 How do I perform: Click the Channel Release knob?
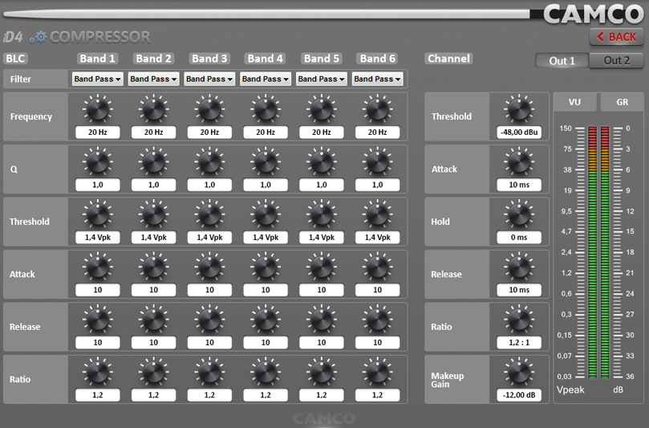[x=519, y=267]
